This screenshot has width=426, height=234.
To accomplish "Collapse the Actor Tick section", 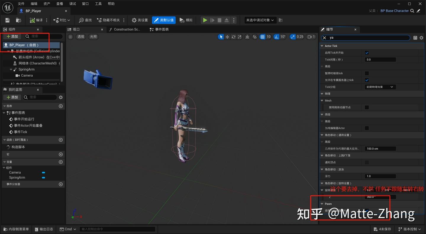I will tap(322, 46).
